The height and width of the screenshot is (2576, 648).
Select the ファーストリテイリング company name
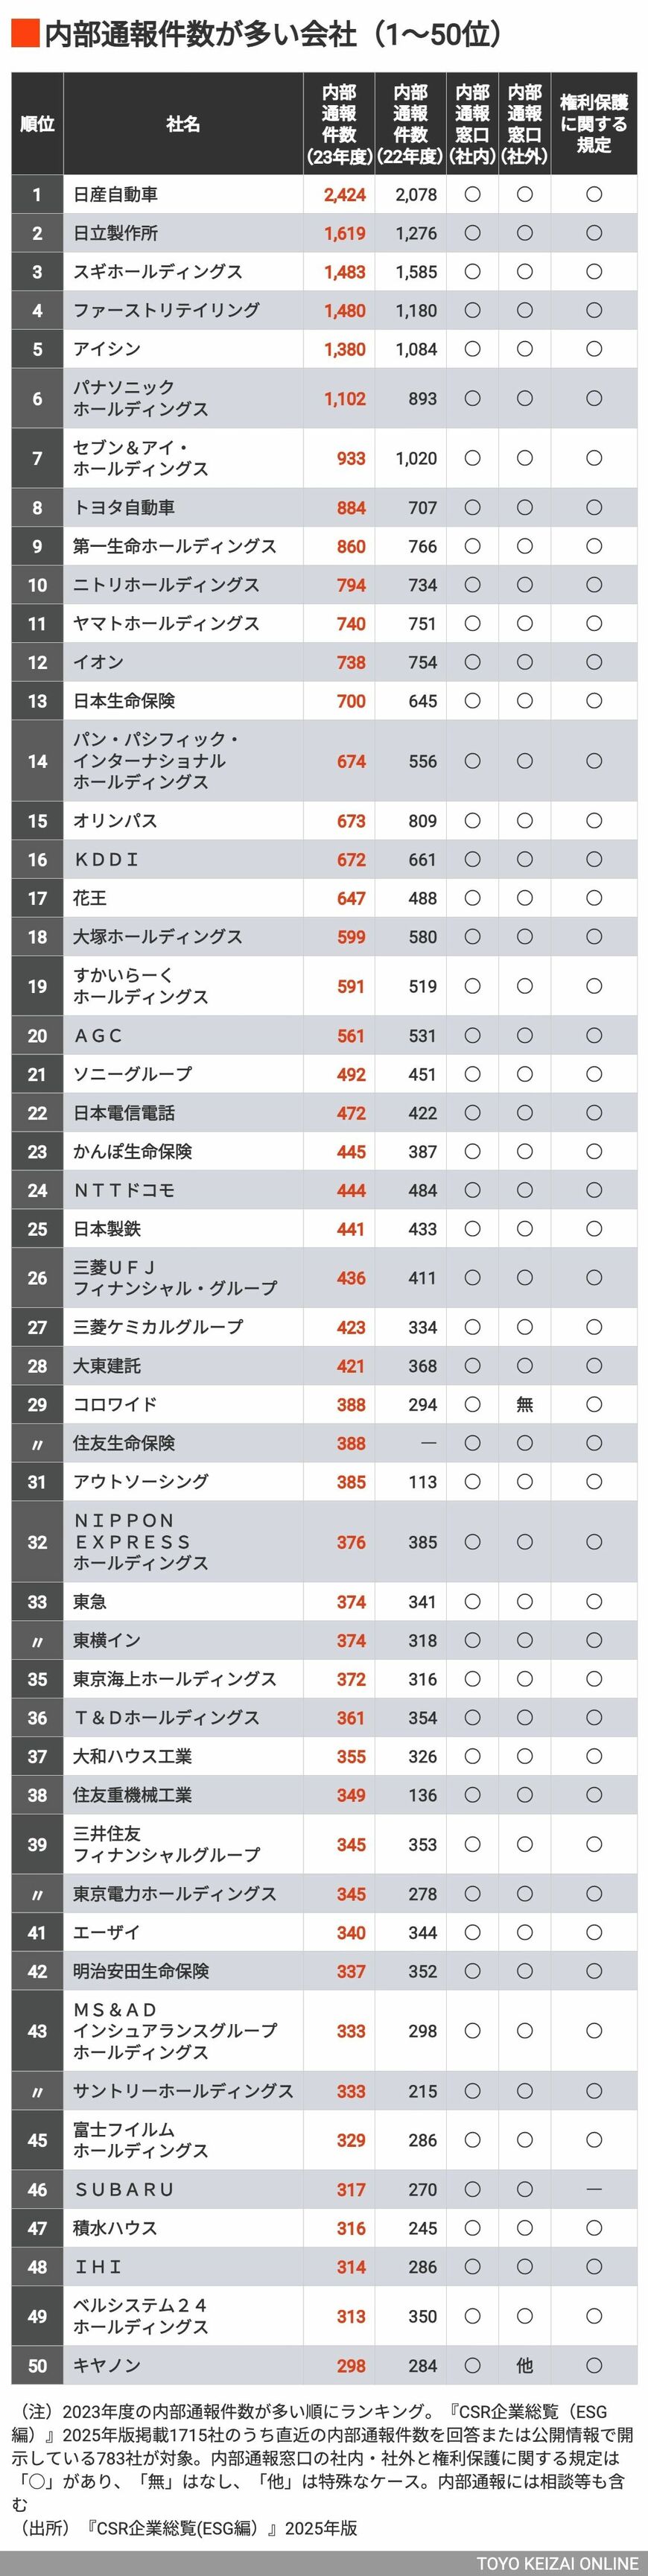166,310
